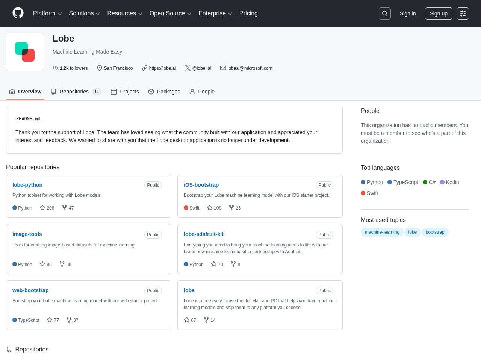Open the search magnifier icon
481x360 pixels.
click(x=385, y=13)
